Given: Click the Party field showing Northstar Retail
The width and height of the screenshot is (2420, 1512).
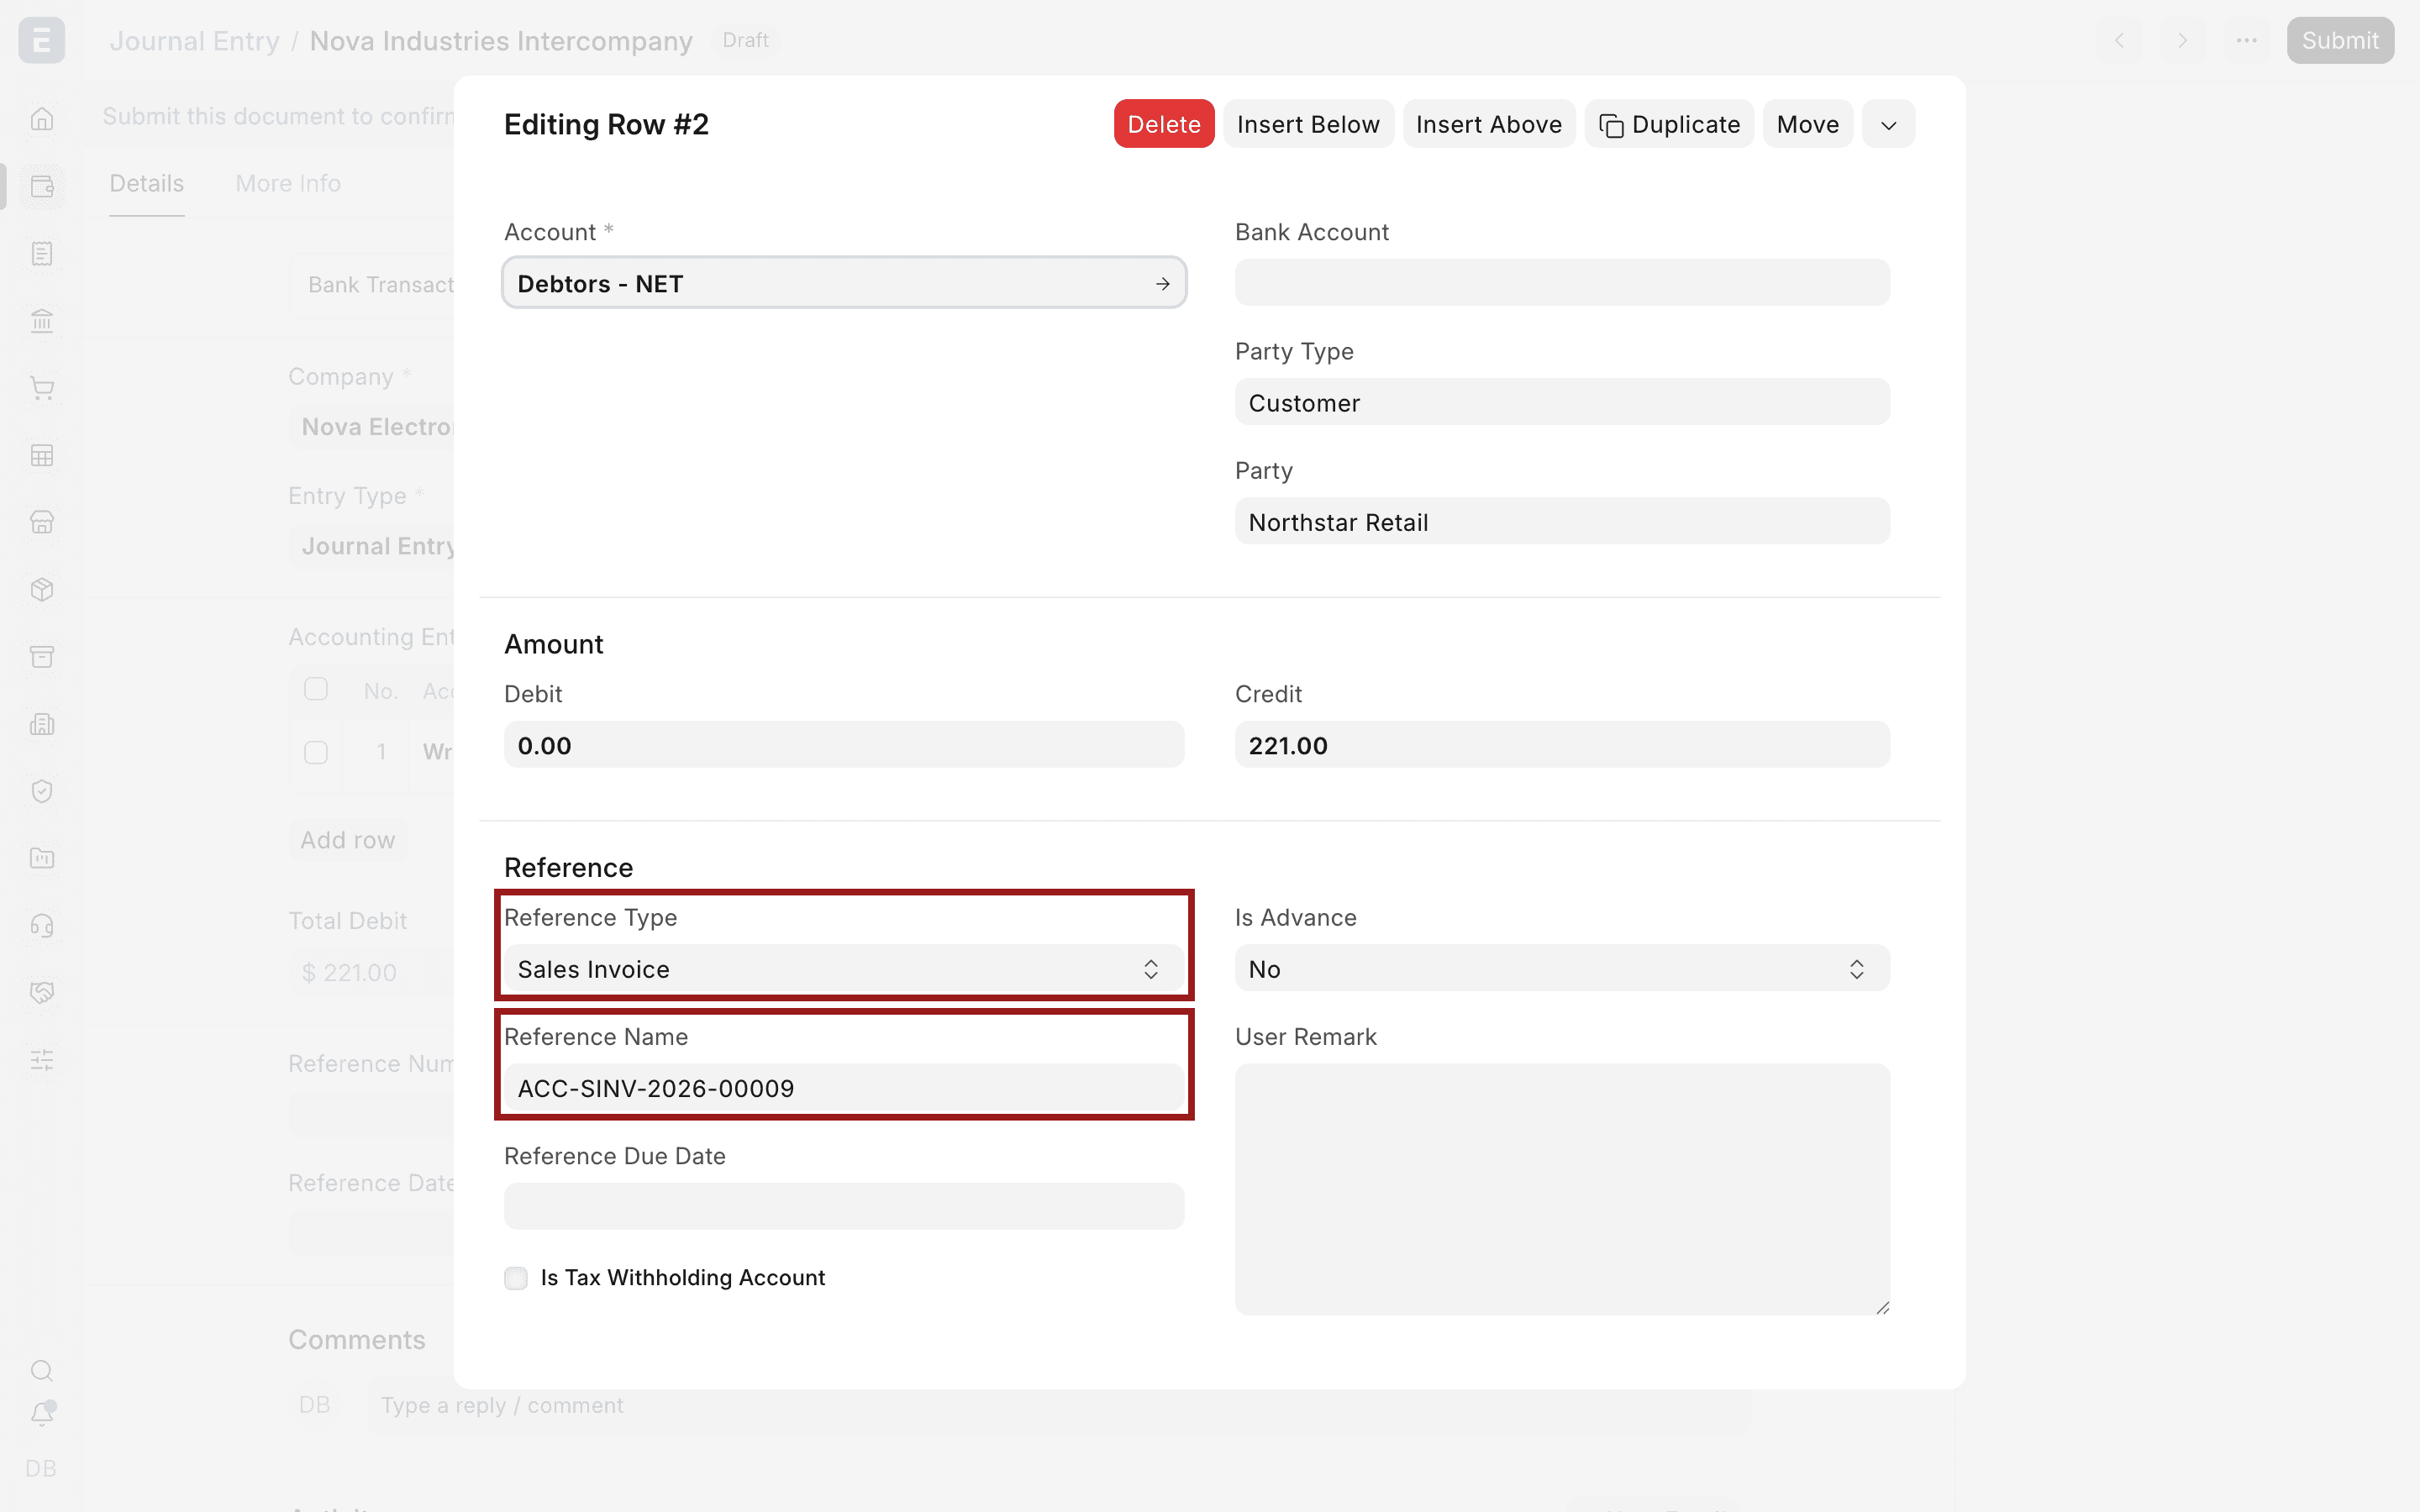Looking at the screenshot, I should point(1562,521).
